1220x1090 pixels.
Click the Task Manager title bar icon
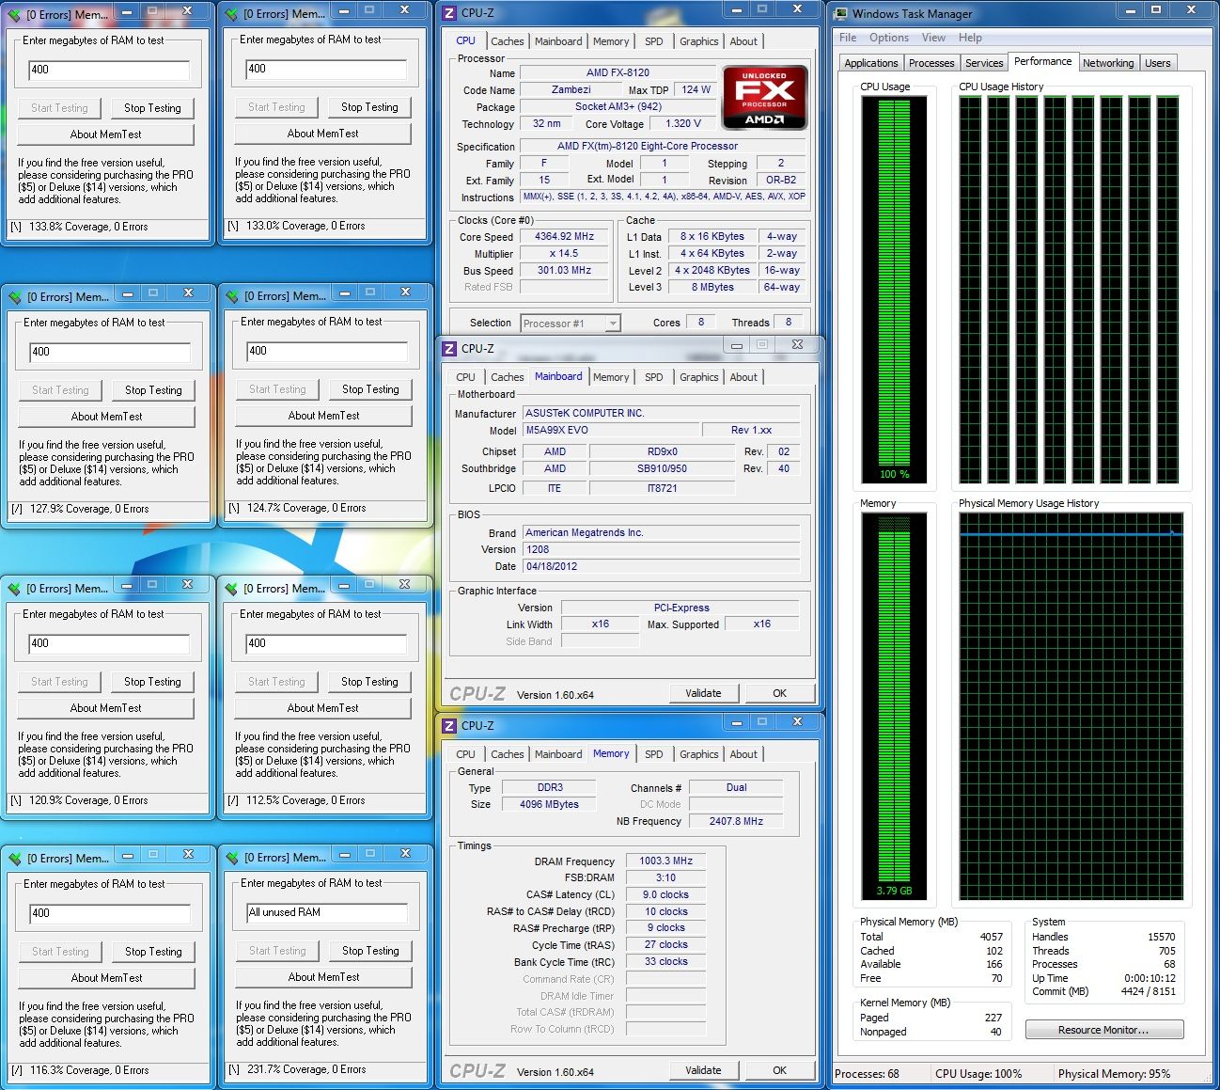[839, 13]
